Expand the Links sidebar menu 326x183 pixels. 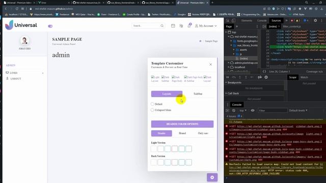(25, 73)
